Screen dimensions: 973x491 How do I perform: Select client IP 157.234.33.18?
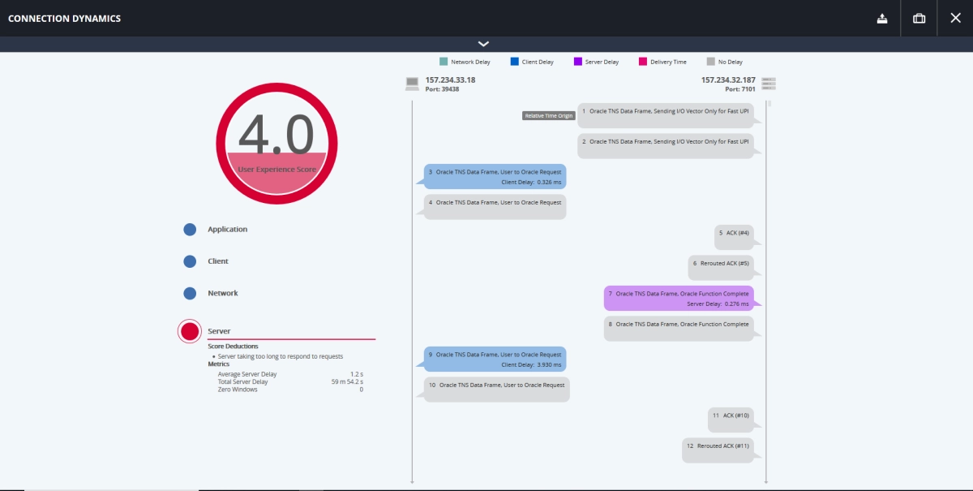450,80
